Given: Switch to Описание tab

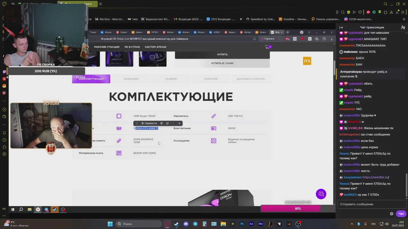Looking at the screenshot, I should [x=131, y=79].
